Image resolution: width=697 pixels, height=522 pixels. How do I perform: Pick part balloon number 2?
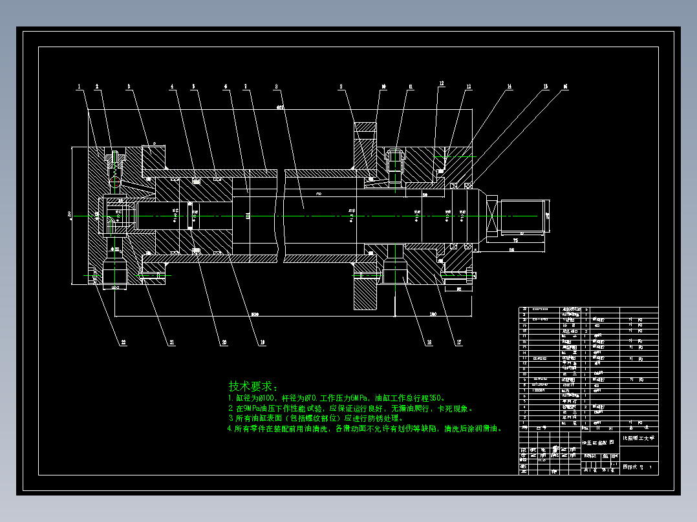click(97, 87)
